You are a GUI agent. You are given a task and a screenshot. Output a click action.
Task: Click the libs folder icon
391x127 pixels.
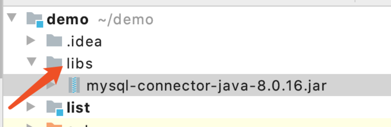[x=54, y=63]
